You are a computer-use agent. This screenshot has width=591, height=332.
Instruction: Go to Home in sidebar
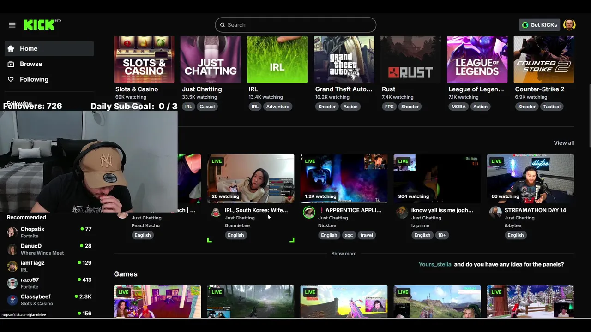click(x=49, y=48)
